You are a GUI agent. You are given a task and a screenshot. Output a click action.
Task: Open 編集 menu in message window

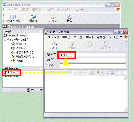66,37
